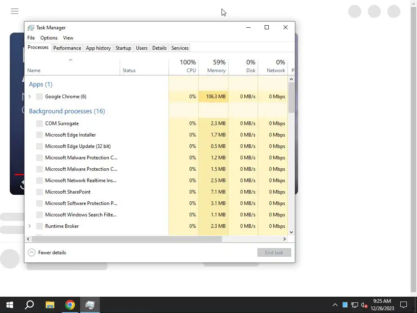Sort by the Network column header
Image resolution: width=417 pixels, height=313 pixels.
[x=273, y=66]
